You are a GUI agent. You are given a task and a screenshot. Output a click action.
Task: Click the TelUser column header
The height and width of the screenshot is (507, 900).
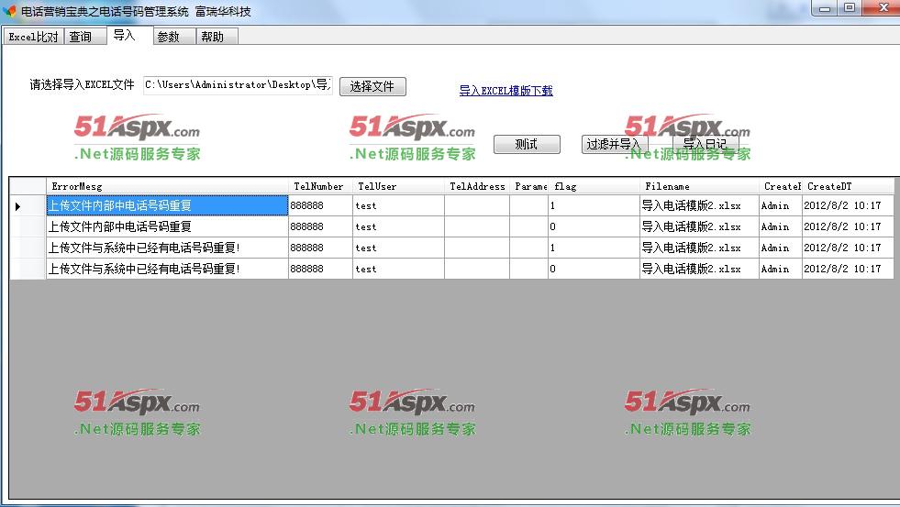coord(398,186)
